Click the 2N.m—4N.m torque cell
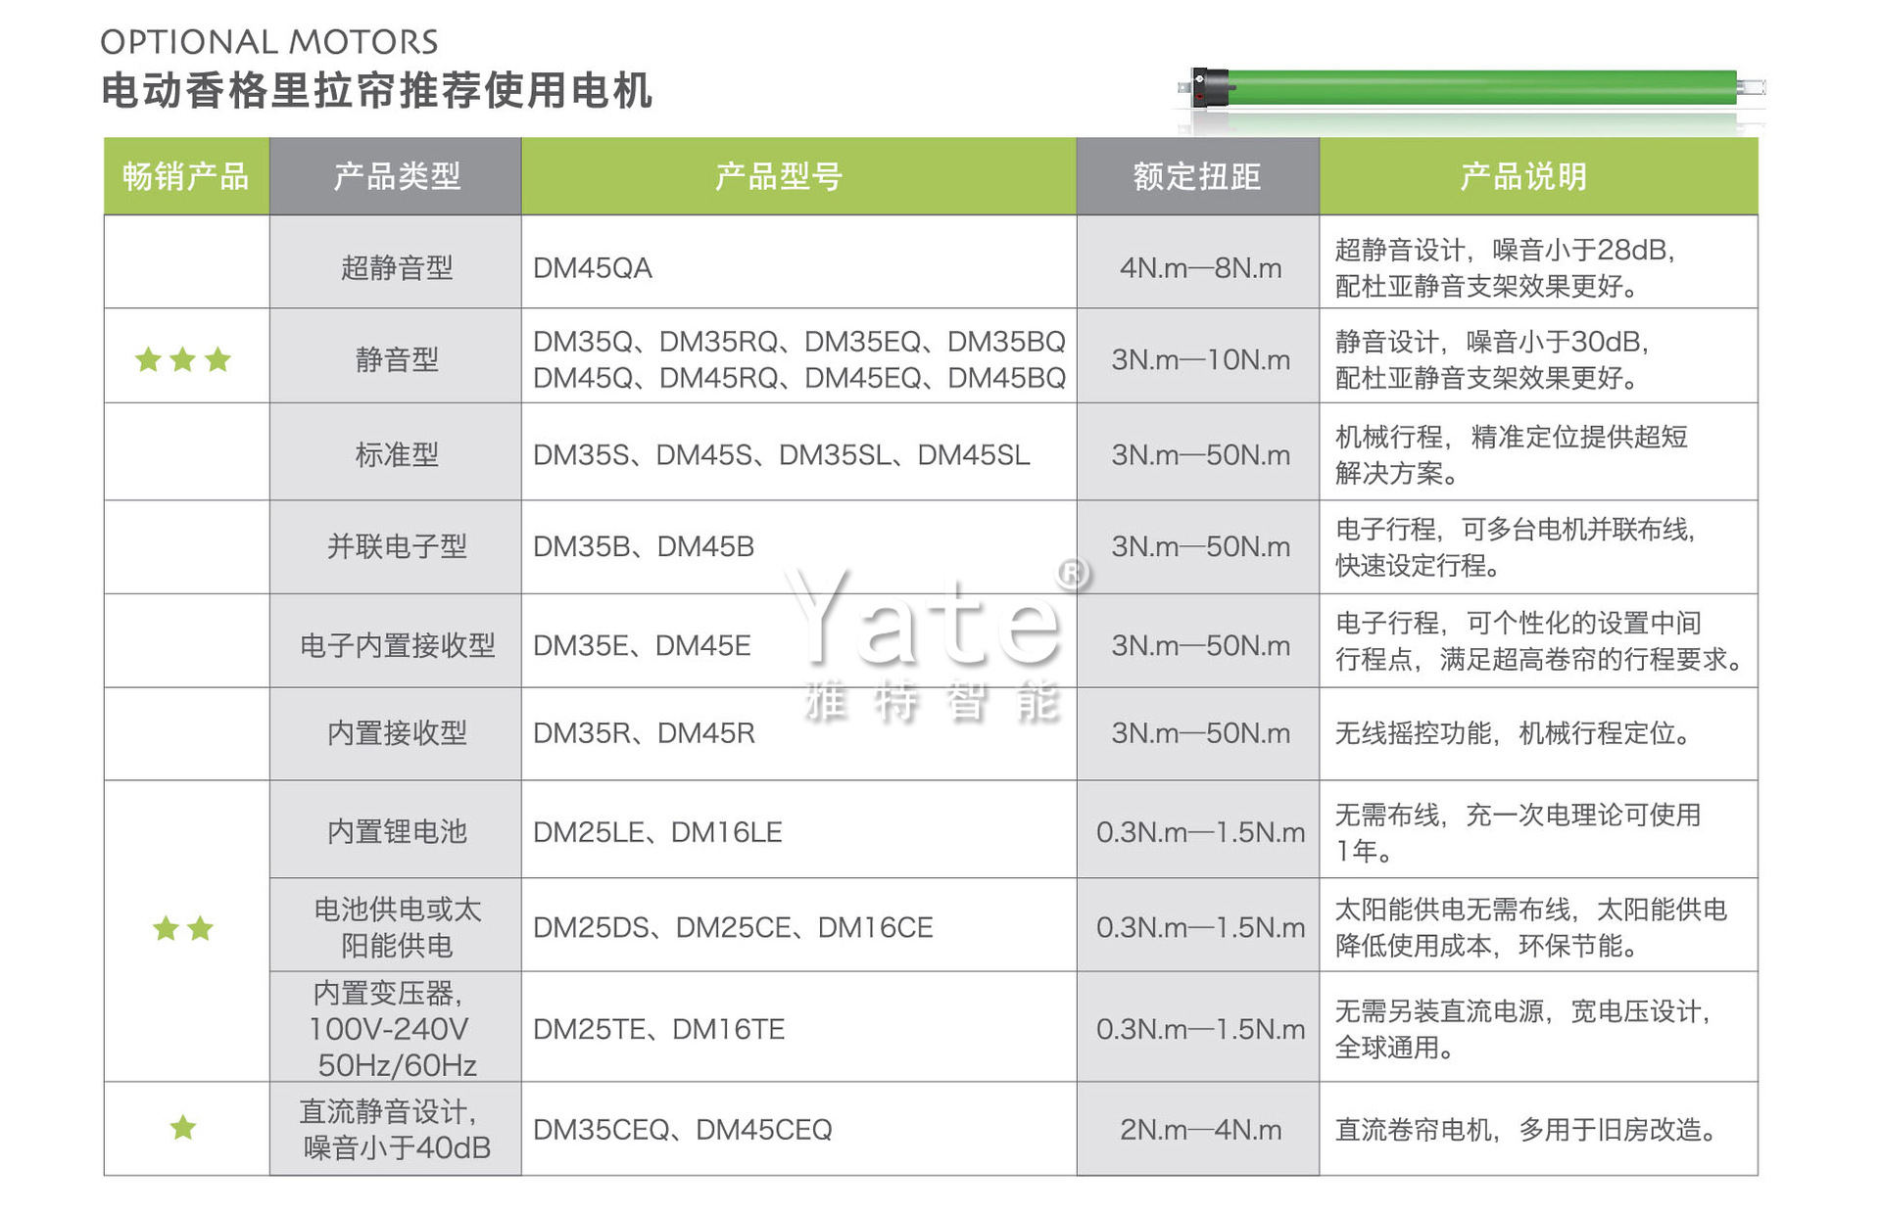 tap(1198, 1129)
